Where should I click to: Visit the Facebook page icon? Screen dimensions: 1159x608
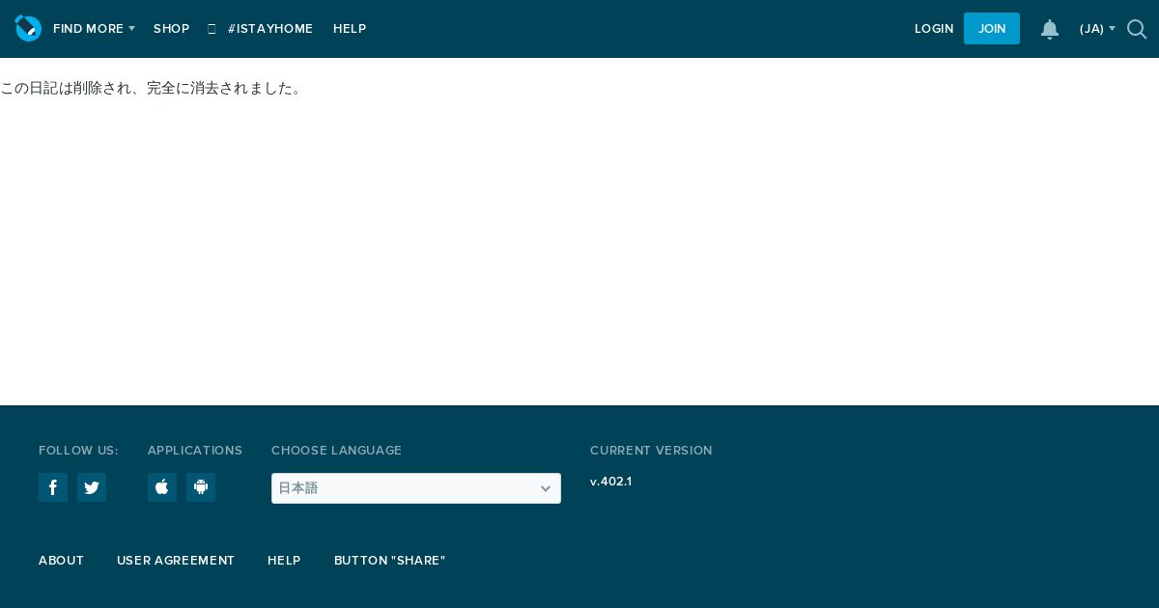[x=53, y=487]
